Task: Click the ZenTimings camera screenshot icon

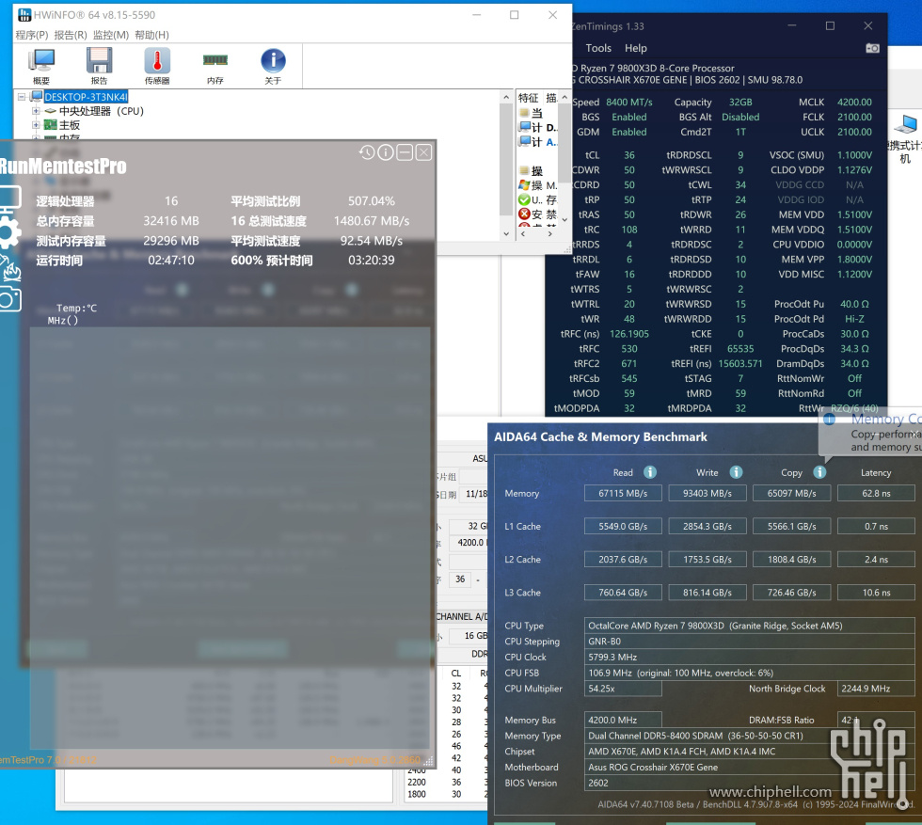Action: tap(873, 48)
